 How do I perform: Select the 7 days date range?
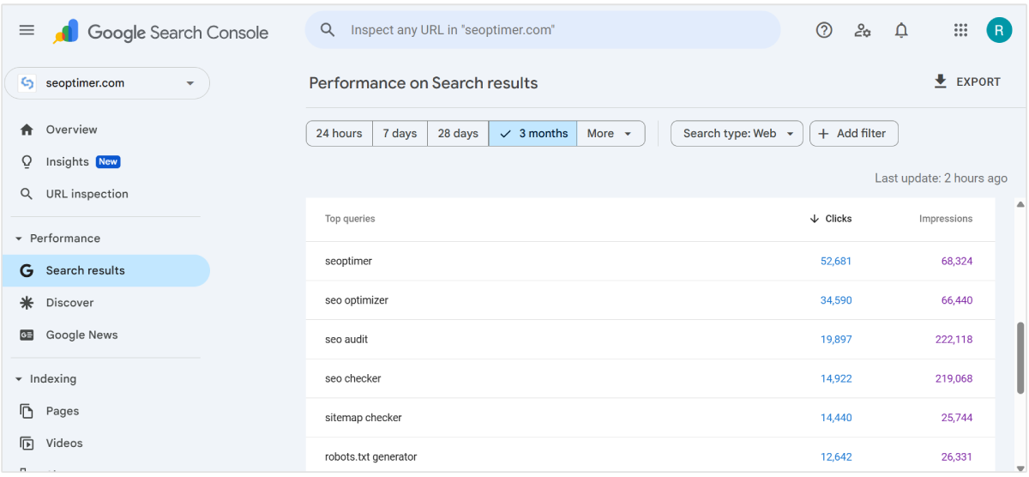click(x=400, y=133)
